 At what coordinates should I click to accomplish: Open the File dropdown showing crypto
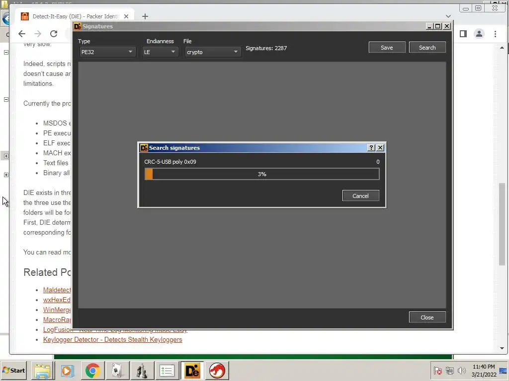coord(213,52)
